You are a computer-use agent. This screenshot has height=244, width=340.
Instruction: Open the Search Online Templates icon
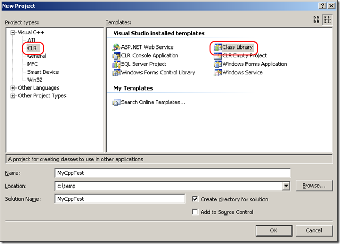click(x=117, y=102)
